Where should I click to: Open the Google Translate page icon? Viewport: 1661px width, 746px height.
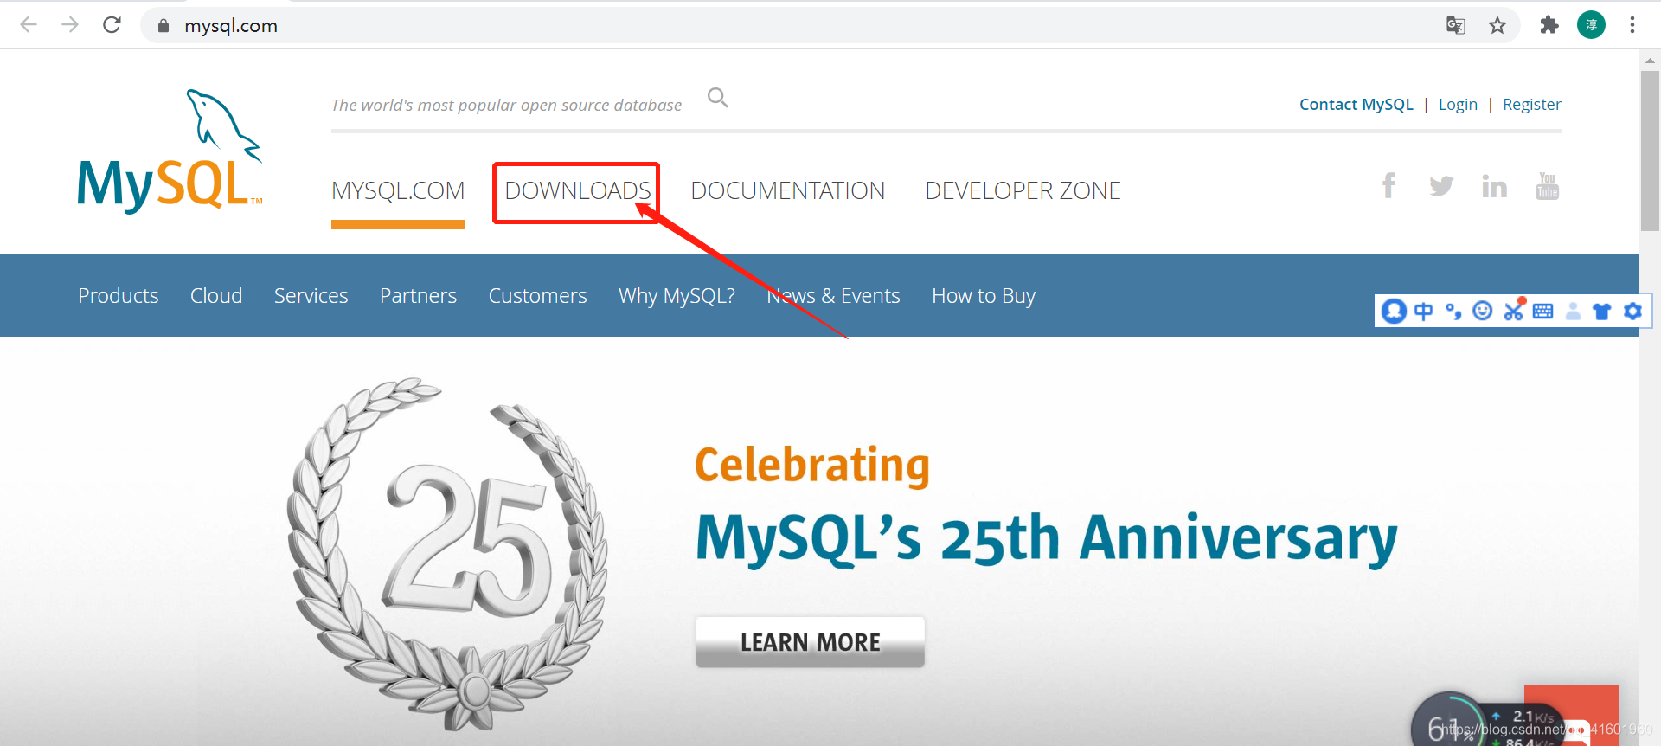pos(1456,25)
